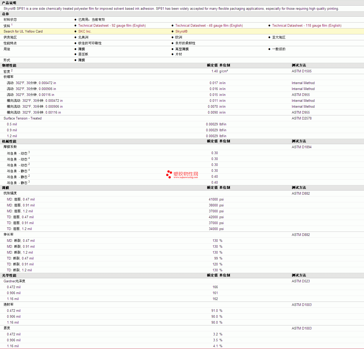Select the 'TD: 断裂, 0.91 mil' row
The height and width of the screenshot is (349, 364).
182,264
